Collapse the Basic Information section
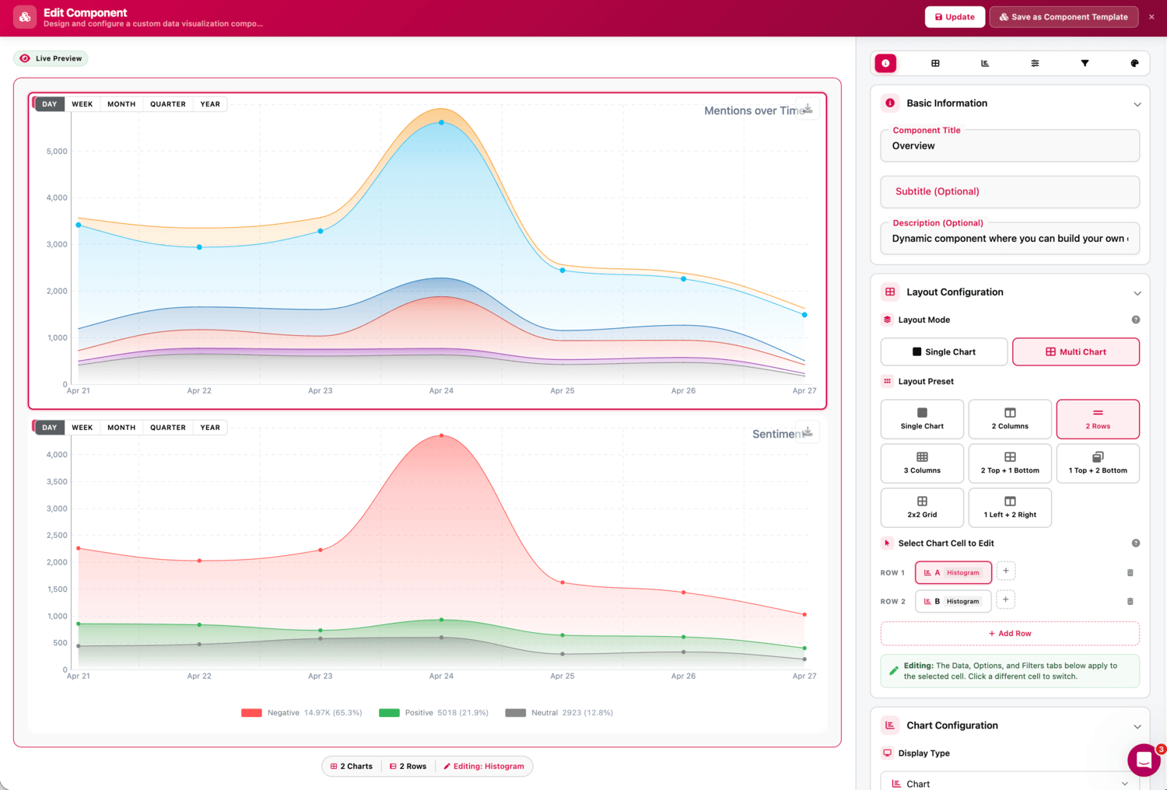Viewport: 1167px width, 790px height. click(x=1137, y=104)
